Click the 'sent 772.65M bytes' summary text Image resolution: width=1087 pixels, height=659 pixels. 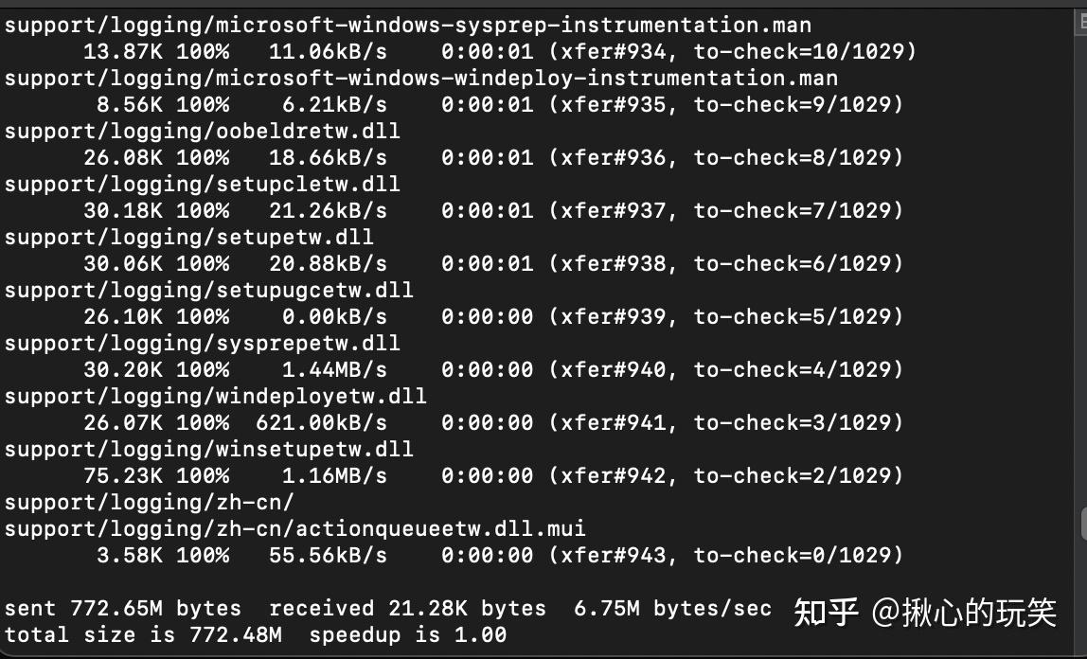pyautogui.click(x=123, y=609)
